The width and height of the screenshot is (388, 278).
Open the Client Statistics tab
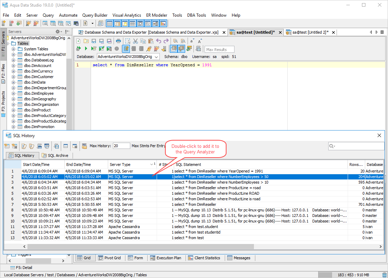[204, 258]
